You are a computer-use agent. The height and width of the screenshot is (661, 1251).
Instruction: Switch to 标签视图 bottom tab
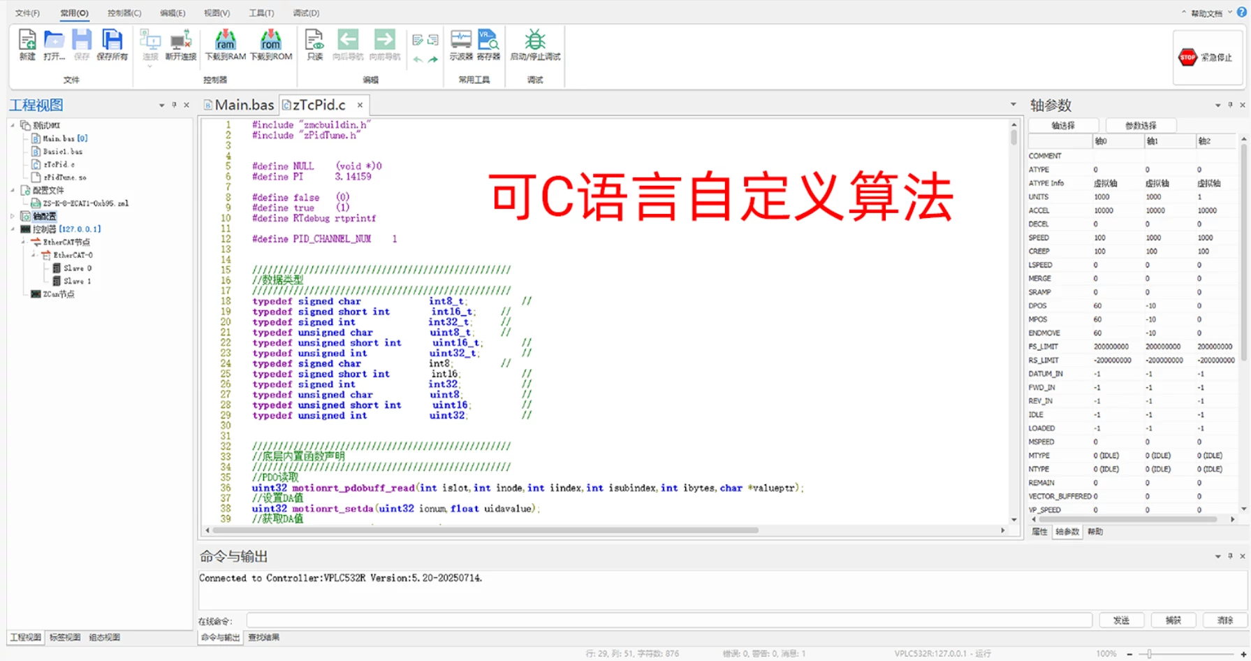pyautogui.click(x=65, y=637)
